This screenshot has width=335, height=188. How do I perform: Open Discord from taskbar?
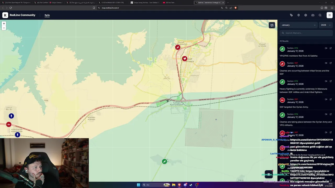(x=185, y=185)
